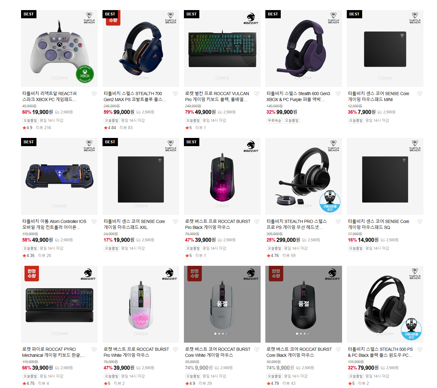Like the ROCCAT VULCAN Pro keyboard

257,94
